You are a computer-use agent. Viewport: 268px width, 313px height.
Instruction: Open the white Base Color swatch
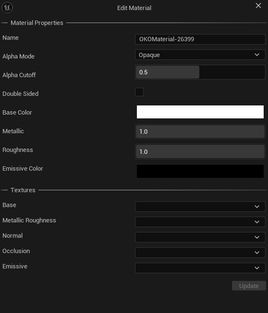pyautogui.click(x=200, y=112)
